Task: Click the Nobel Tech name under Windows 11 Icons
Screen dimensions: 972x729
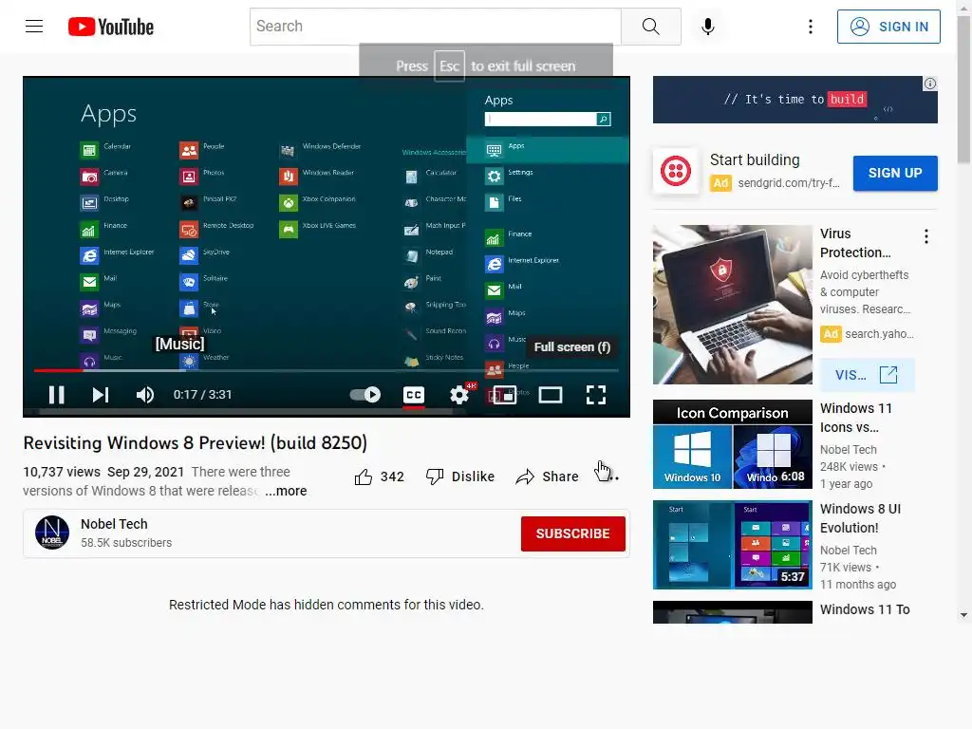Action: (x=848, y=450)
